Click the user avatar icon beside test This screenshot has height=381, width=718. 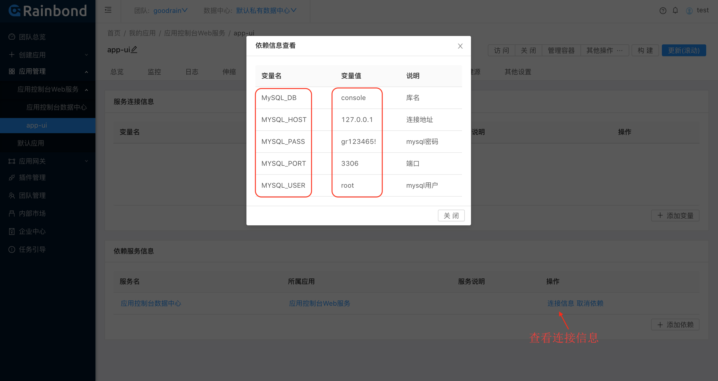(x=689, y=11)
